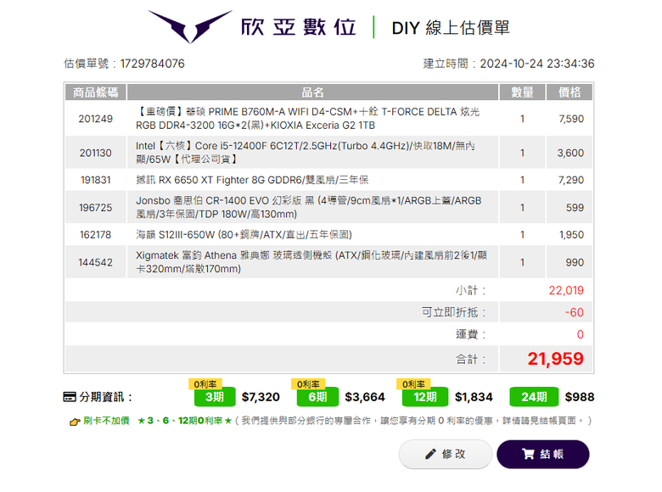The height and width of the screenshot is (492, 662).
Task: Click the price 990
Action: 575,262
